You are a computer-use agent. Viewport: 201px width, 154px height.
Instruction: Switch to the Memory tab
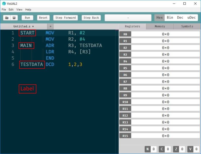160,26
